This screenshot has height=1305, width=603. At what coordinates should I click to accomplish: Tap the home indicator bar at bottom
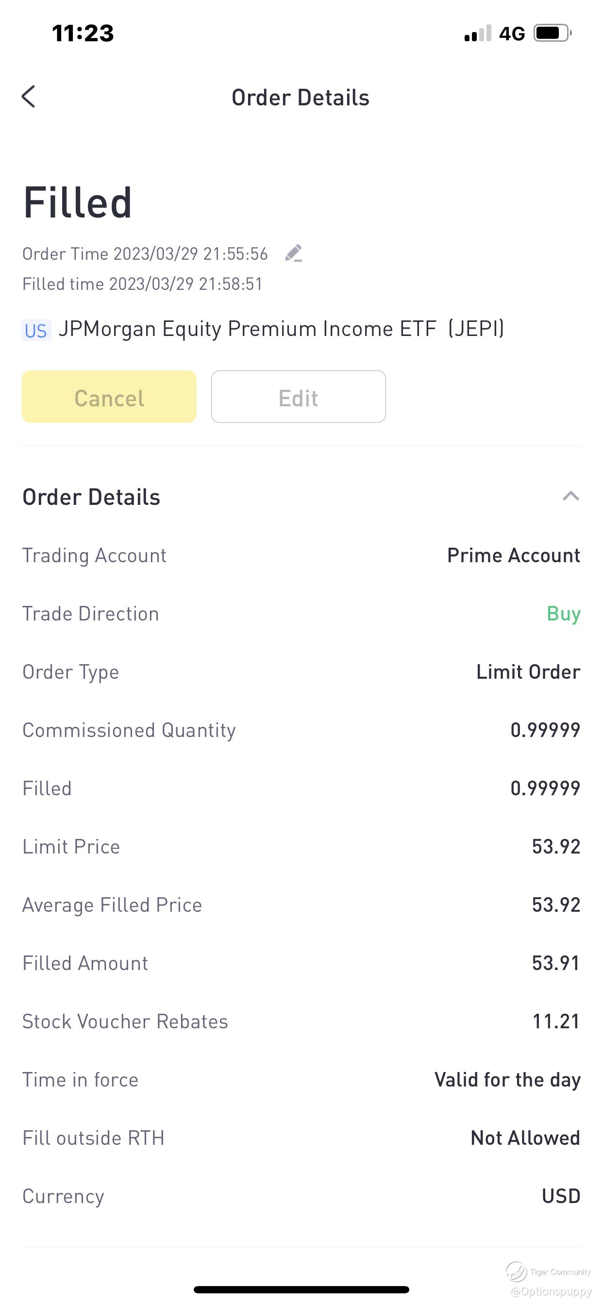click(301, 1289)
